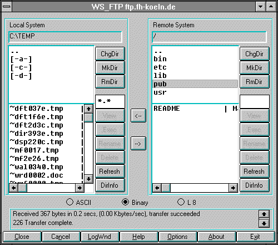Click remote RmDir button
The width and height of the screenshot is (278, 245).
(x=255, y=82)
